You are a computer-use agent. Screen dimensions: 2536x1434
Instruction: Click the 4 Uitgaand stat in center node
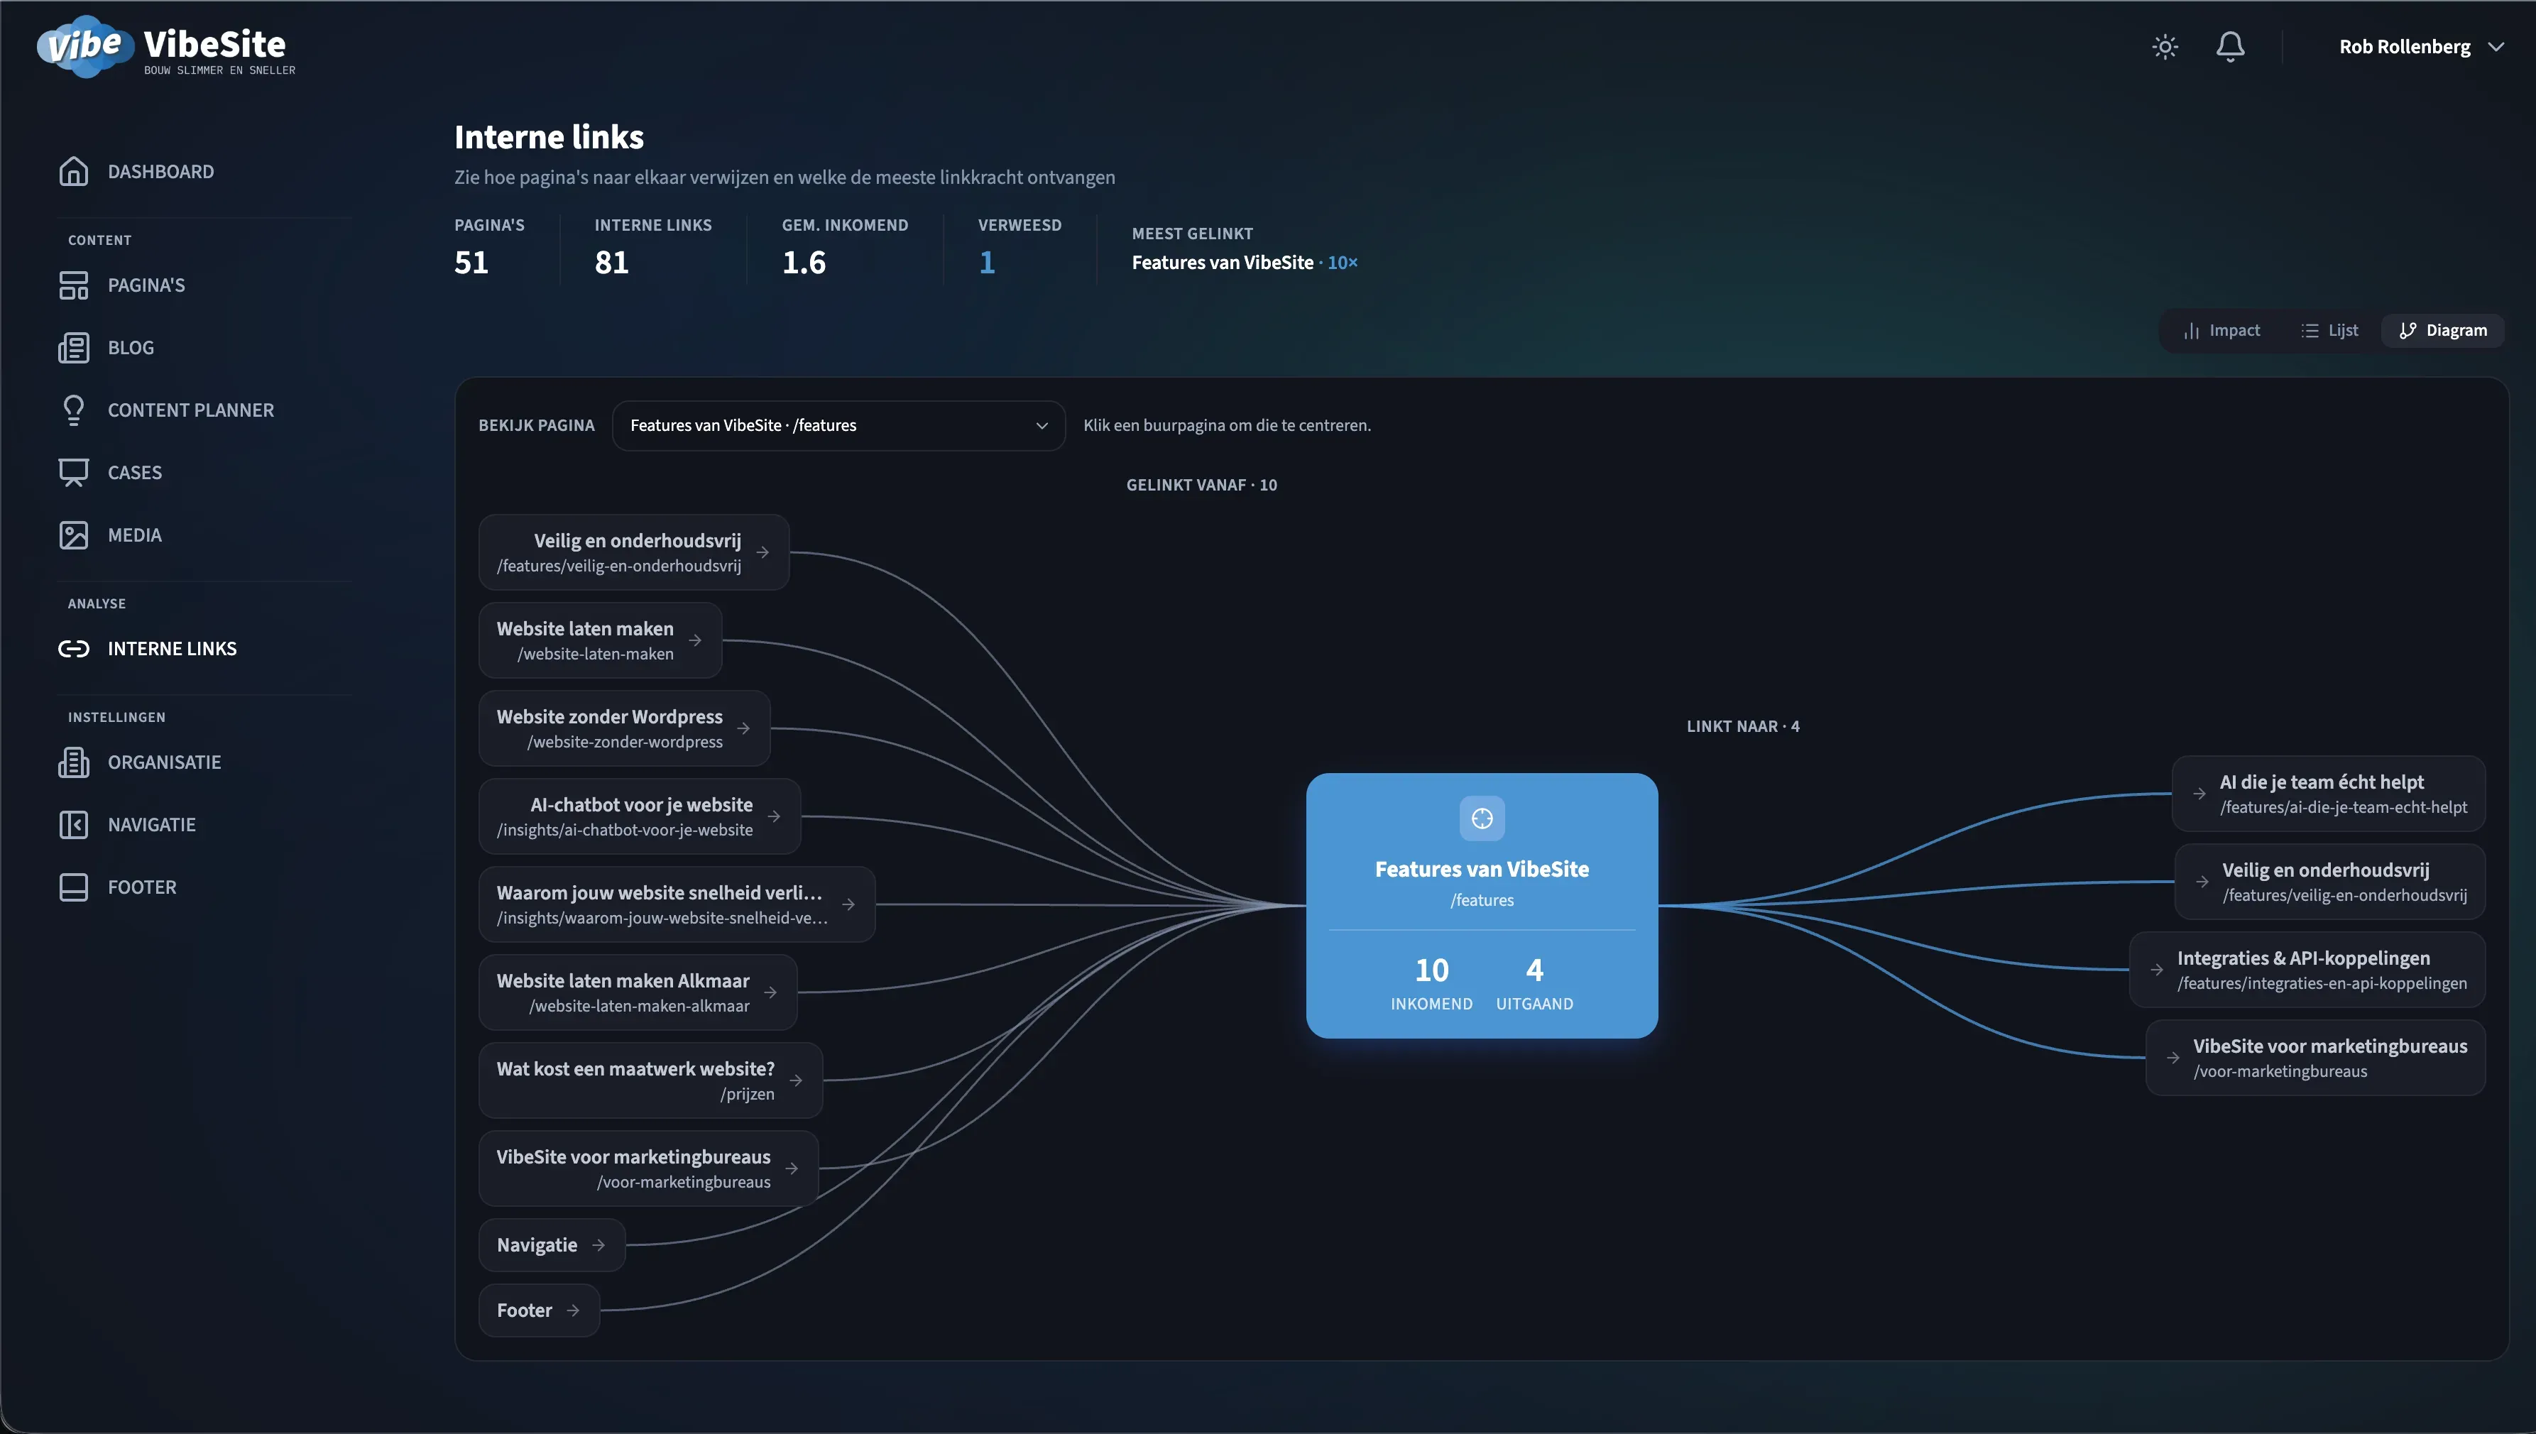tap(1534, 983)
